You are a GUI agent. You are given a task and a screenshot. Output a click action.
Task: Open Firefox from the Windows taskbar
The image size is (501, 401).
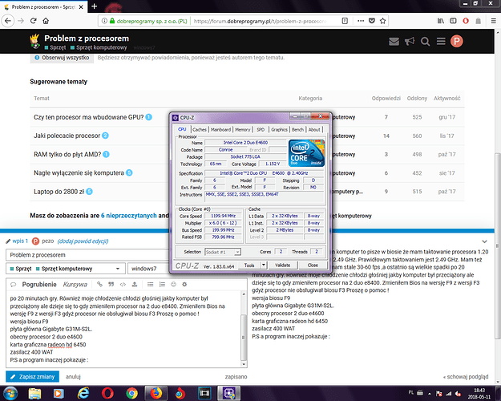coord(156,393)
